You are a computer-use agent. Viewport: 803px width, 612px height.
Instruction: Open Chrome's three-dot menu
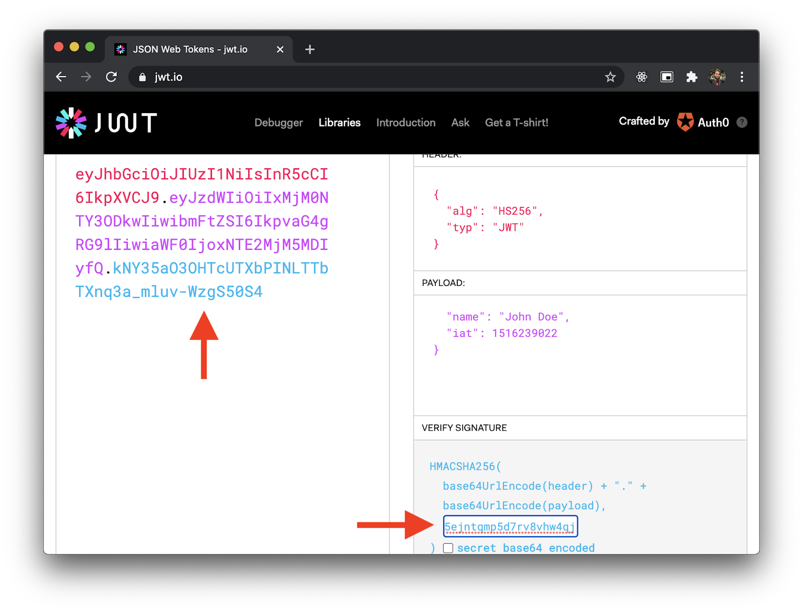pyautogui.click(x=742, y=77)
